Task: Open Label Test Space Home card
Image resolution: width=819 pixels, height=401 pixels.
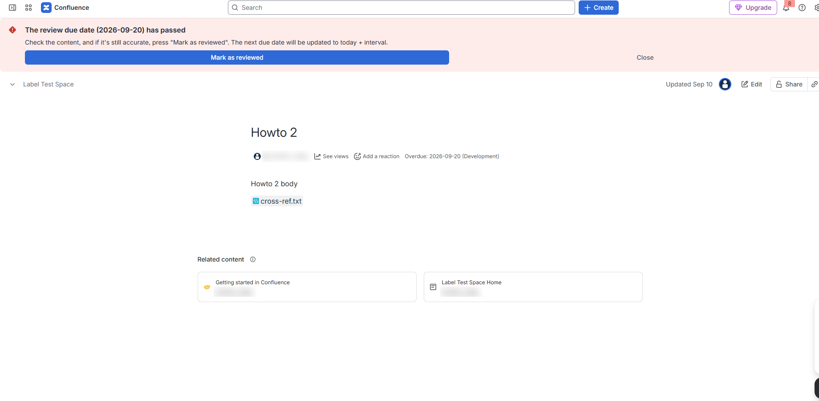Action: point(533,287)
